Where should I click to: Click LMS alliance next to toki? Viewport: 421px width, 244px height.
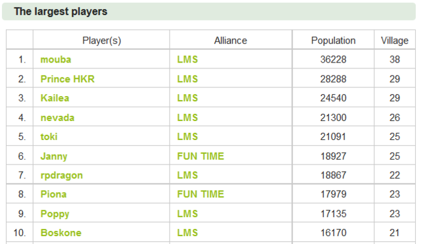coord(187,137)
